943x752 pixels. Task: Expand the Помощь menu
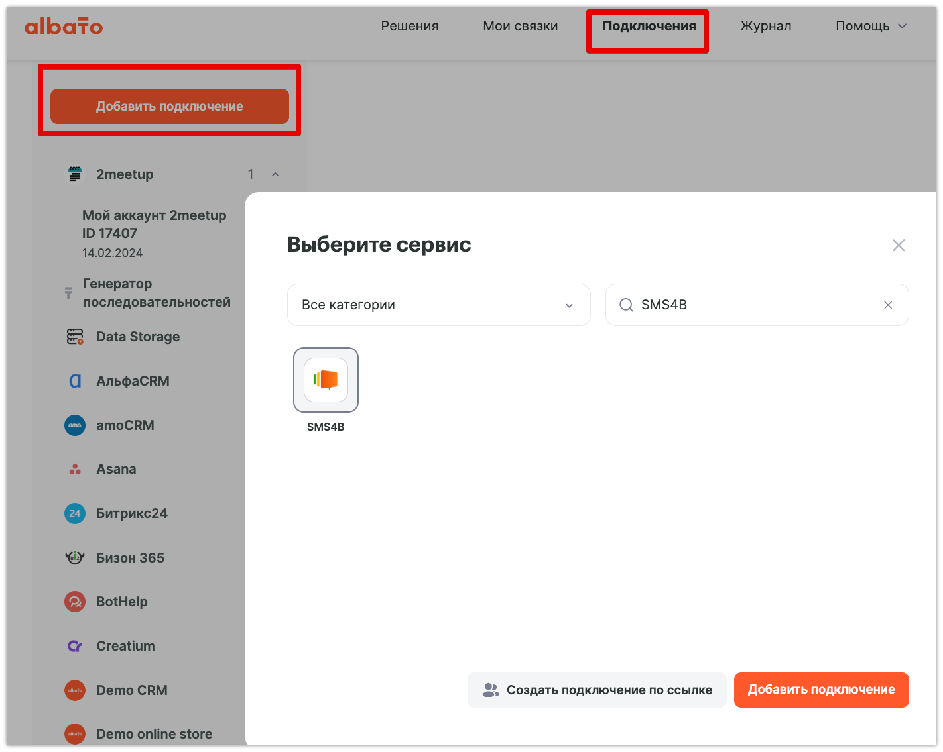870,26
